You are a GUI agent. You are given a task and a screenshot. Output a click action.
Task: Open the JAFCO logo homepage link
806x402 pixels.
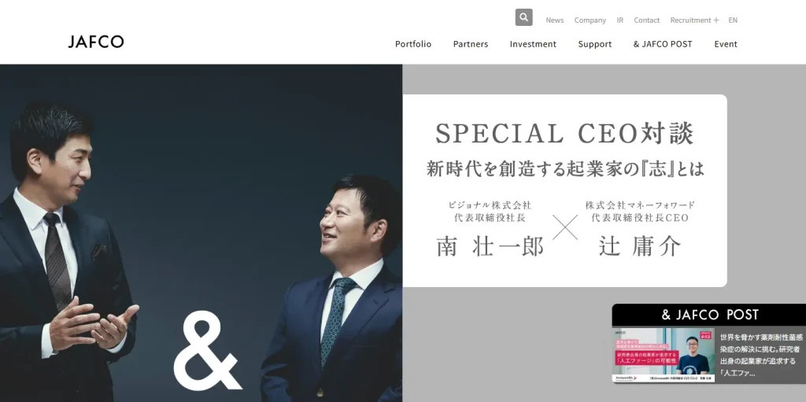pos(96,42)
